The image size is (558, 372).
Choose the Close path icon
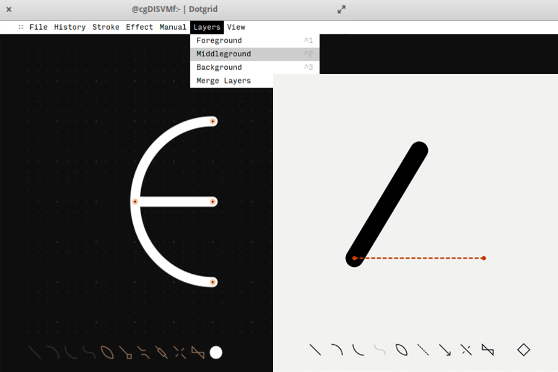401,349
